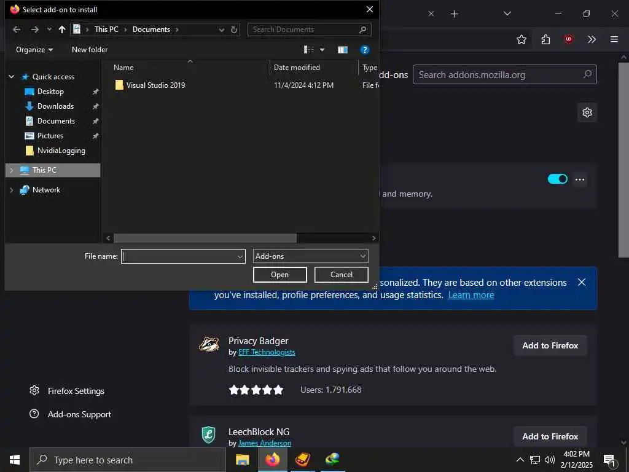This screenshot has width=629, height=472.
Task: Sort files by Name column
Action: 123,68
